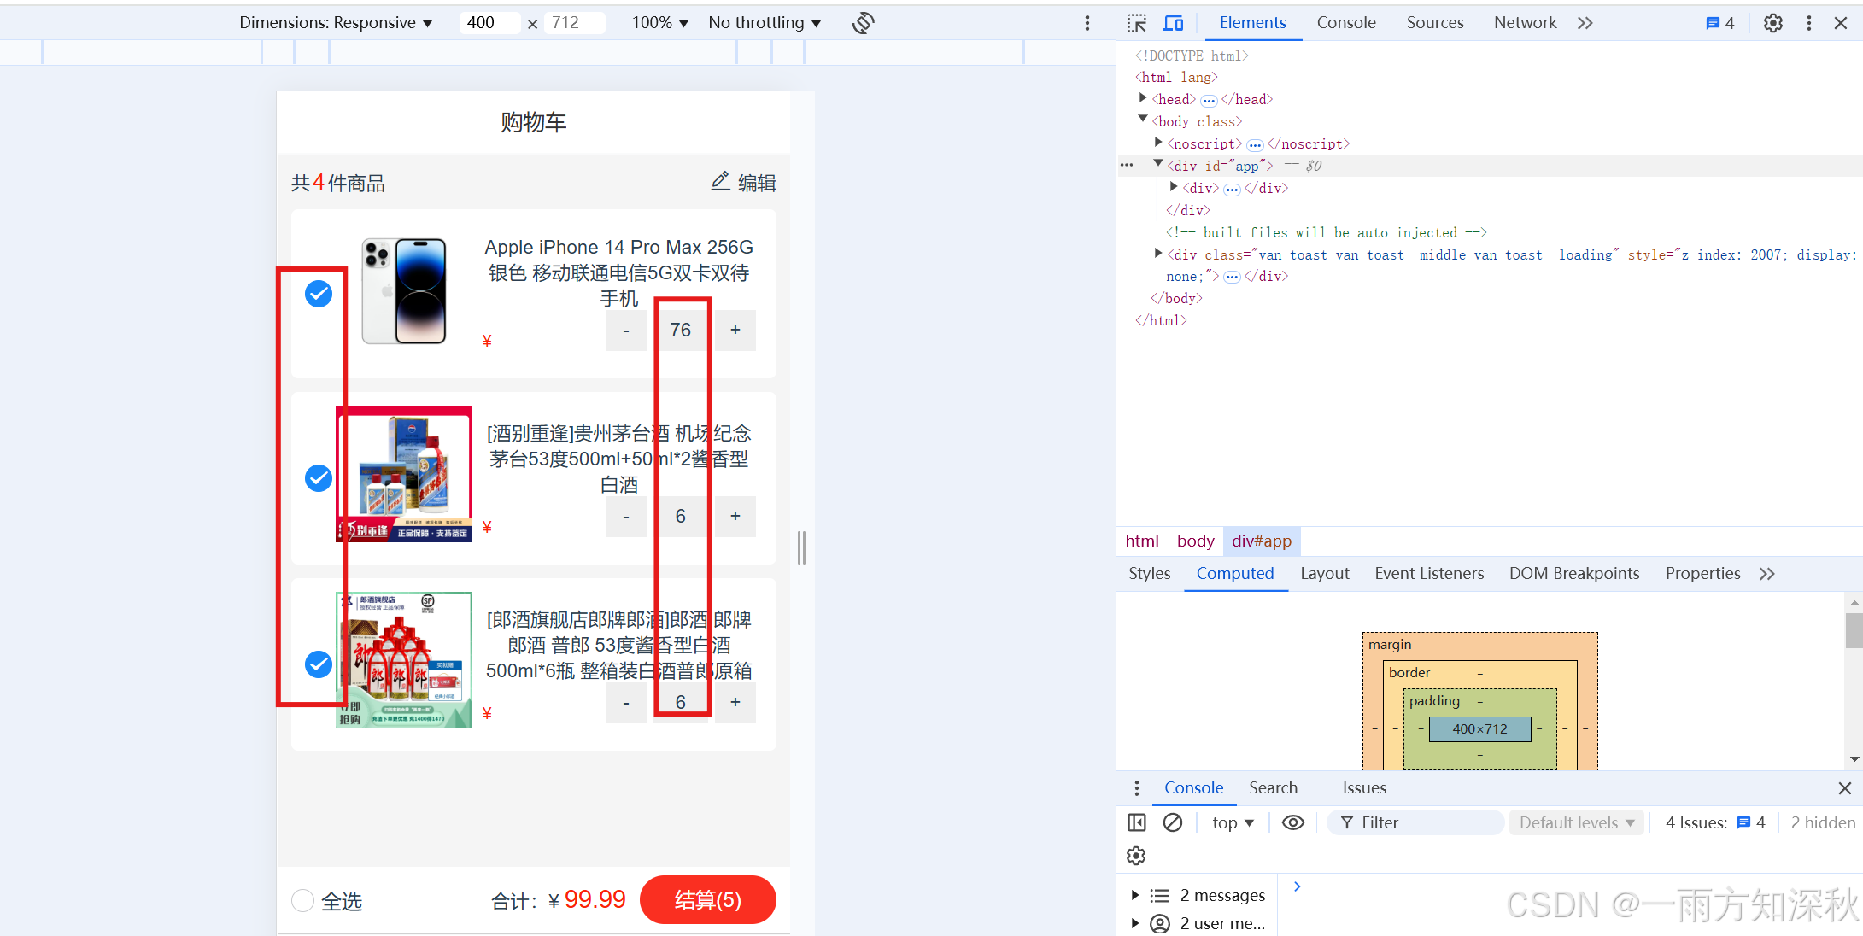Screen dimensions: 1863x936
Task: Click the live expression eye icon
Action: 1293,822
